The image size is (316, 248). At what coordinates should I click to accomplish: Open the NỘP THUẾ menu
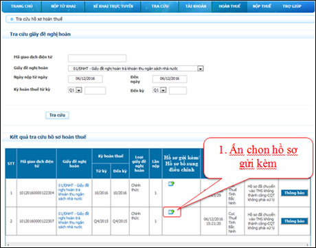pyautogui.click(x=262, y=6)
